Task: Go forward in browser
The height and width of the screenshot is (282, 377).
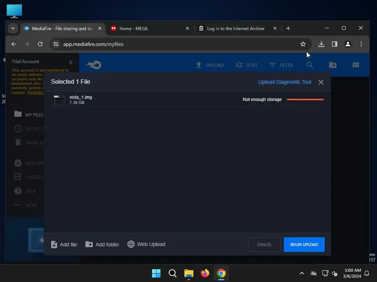Action: coord(27,44)
